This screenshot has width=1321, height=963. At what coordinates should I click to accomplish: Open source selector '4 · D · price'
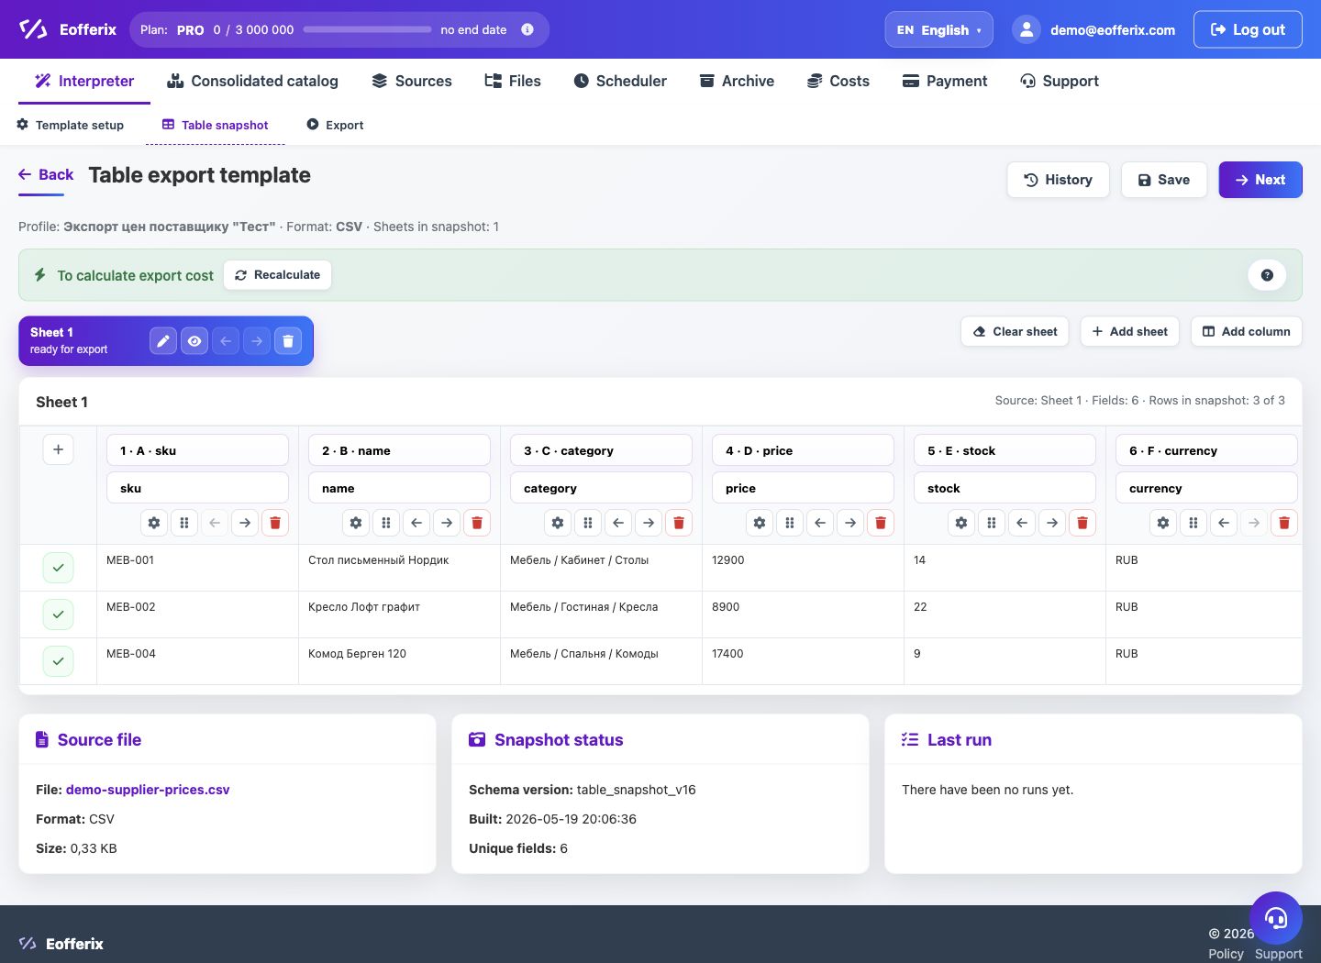(803, 450)
